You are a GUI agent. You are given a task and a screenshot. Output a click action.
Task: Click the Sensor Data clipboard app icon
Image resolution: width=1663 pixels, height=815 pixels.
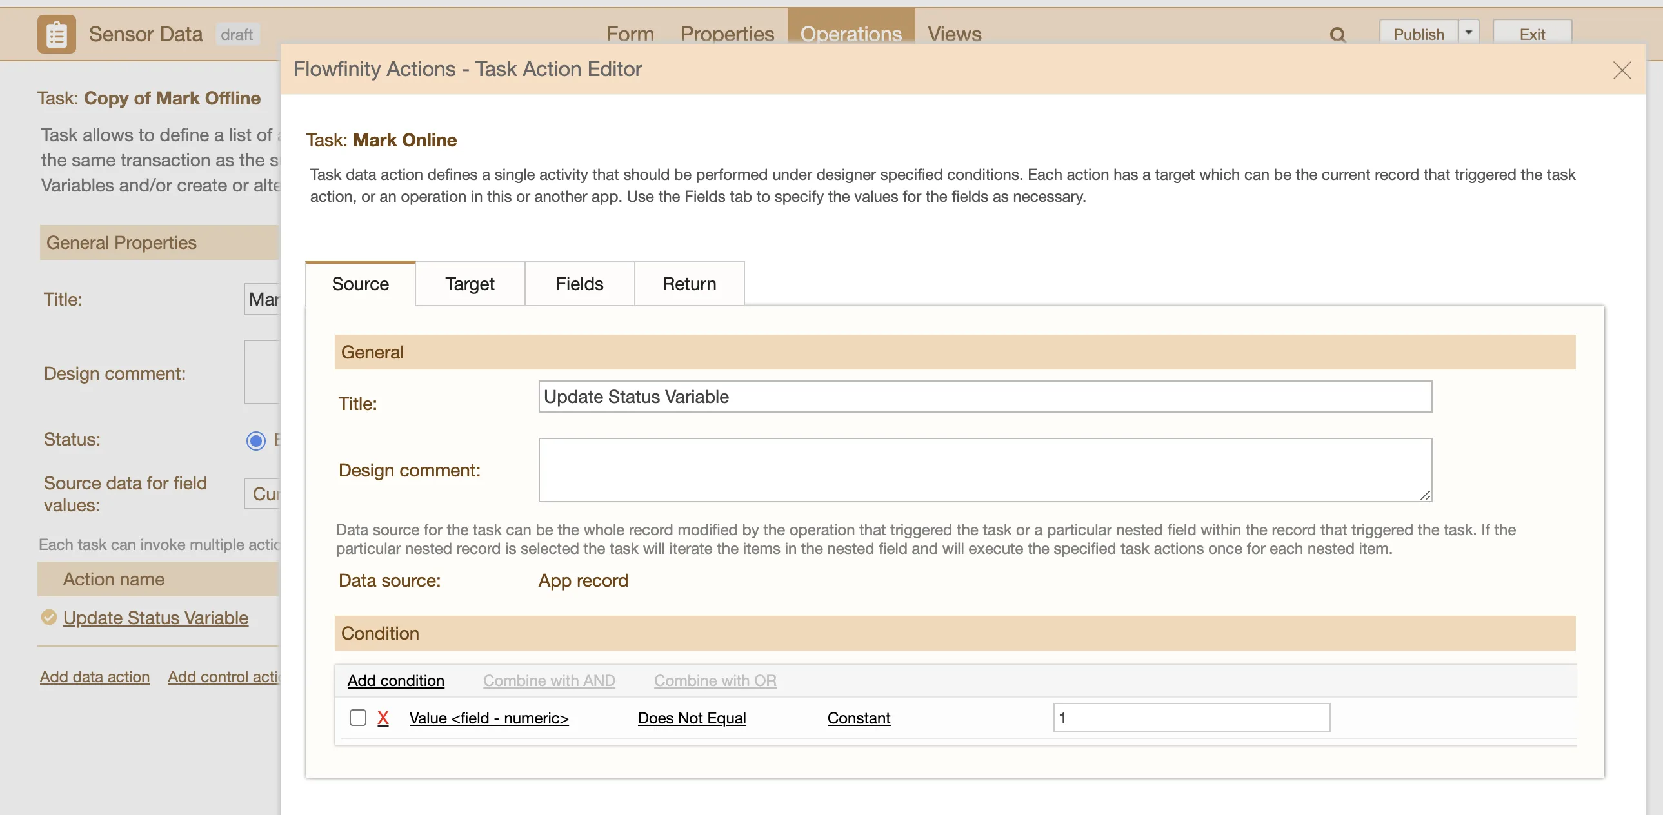56,34
